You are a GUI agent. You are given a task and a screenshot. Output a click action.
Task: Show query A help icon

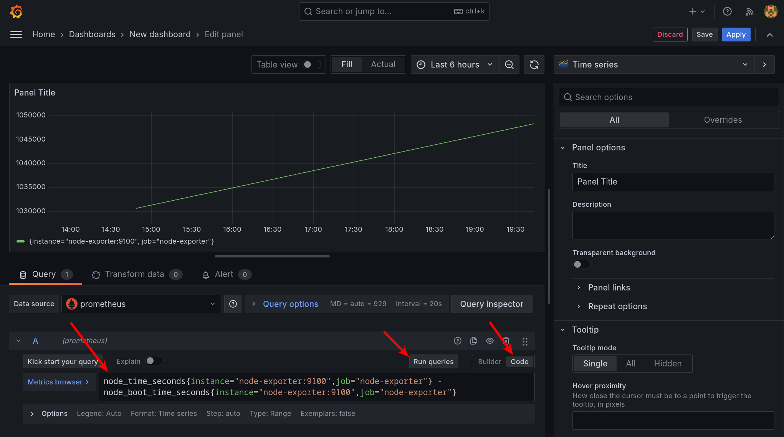[x=458, y=341]
